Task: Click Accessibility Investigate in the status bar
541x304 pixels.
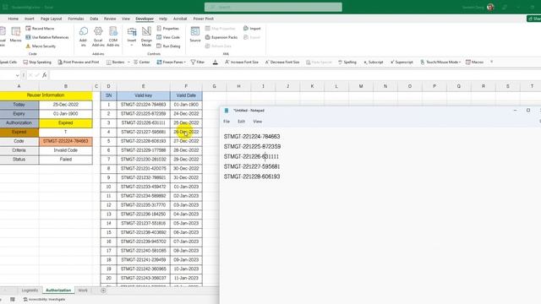Action: 44,299
